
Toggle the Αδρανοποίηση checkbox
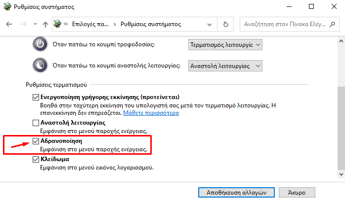(x=36, y=141)
